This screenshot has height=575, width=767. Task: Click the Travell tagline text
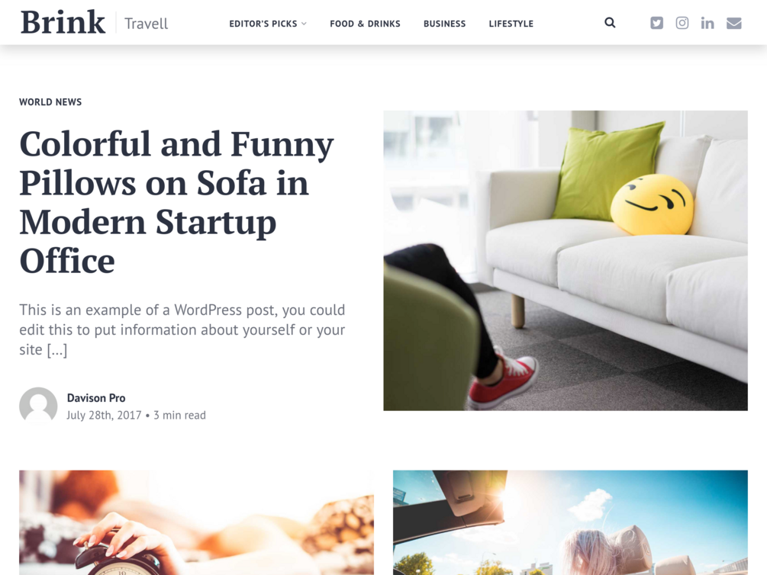click(x=147, y=24)
